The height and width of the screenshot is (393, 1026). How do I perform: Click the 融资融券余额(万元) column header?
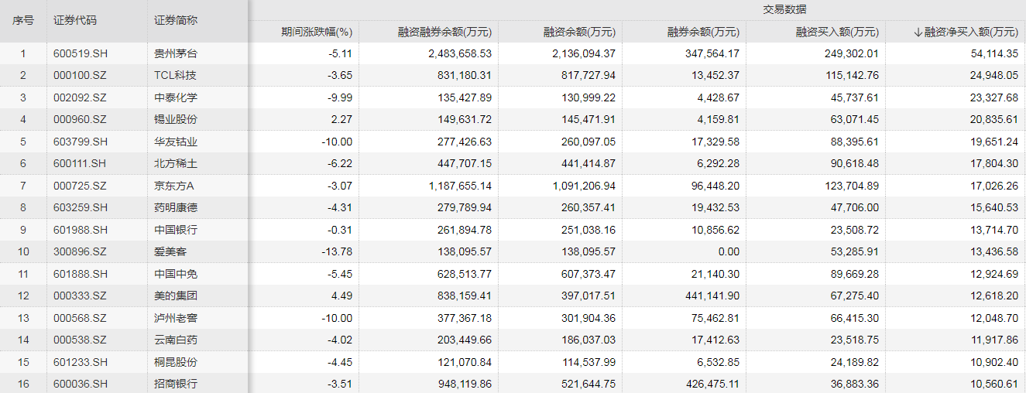coord(445,32)
